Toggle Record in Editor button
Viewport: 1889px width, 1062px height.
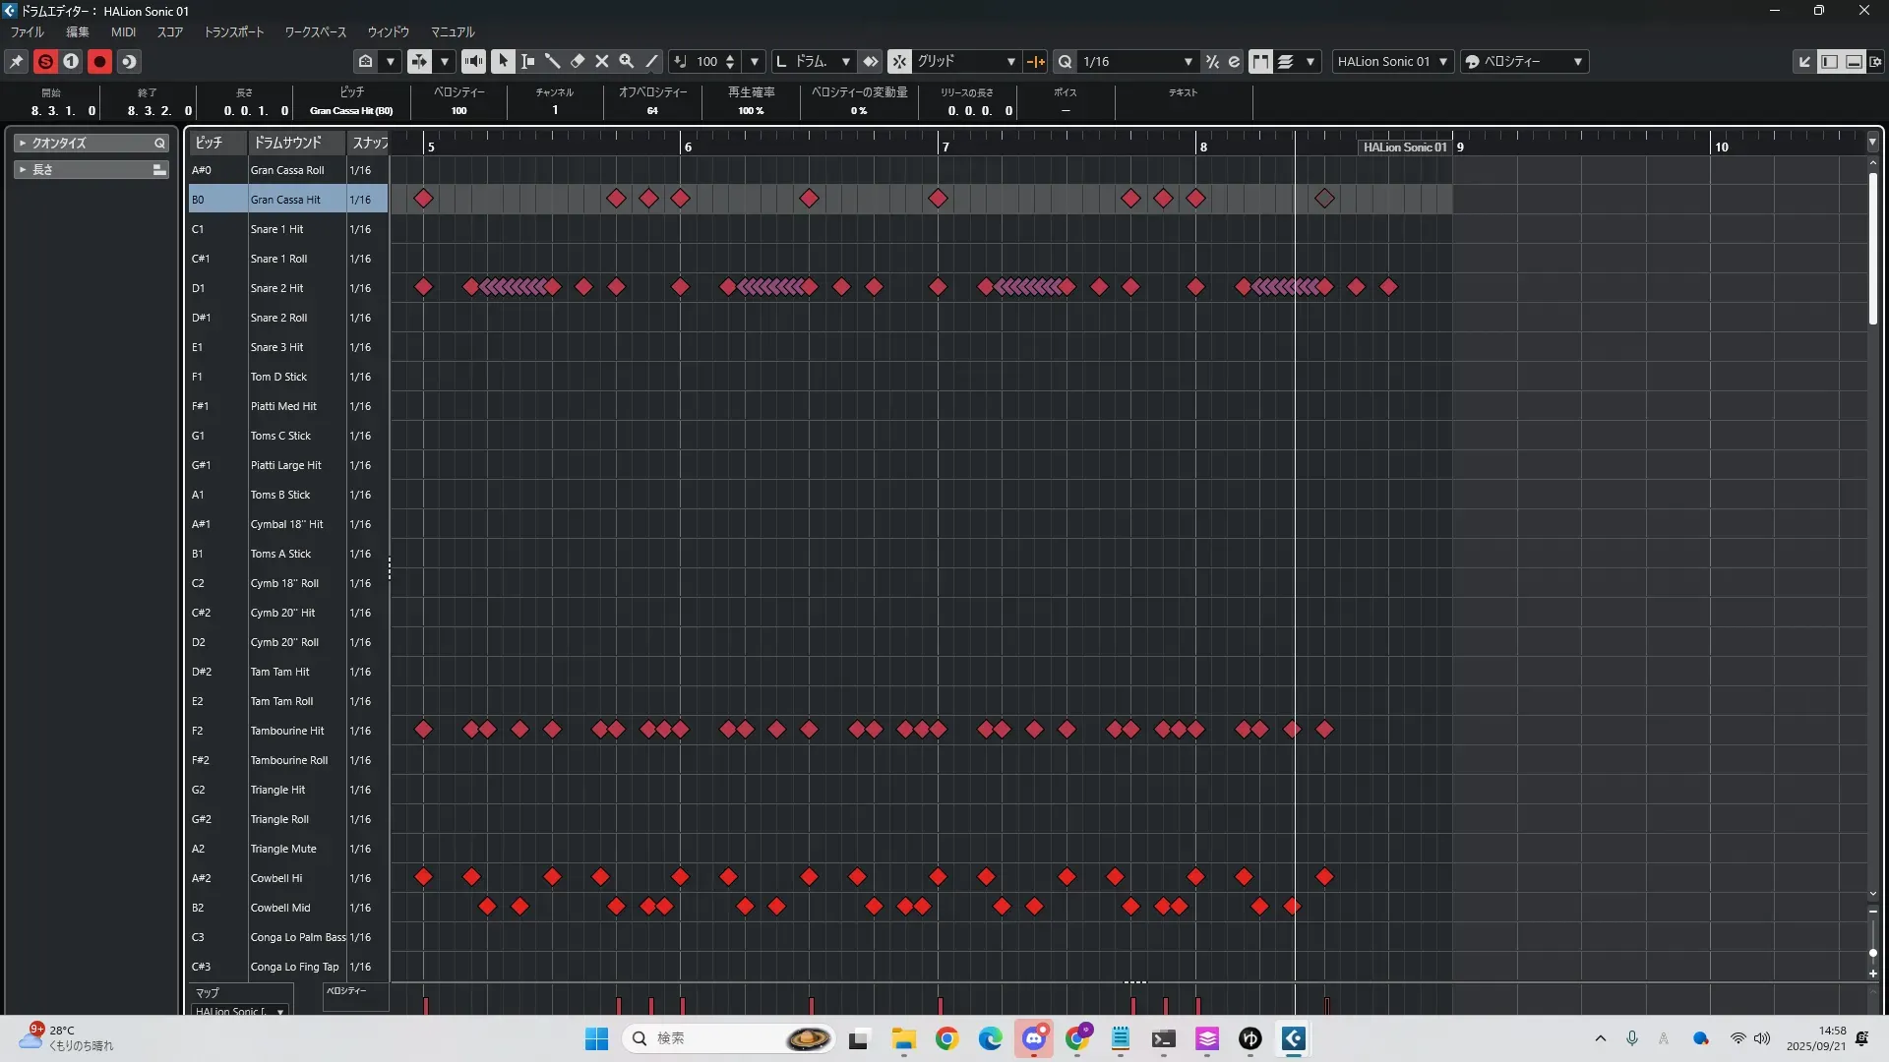[99, 61]
